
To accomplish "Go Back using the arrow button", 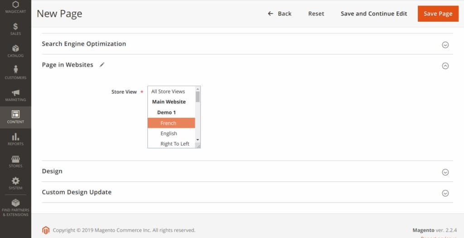I will point(280,14).
